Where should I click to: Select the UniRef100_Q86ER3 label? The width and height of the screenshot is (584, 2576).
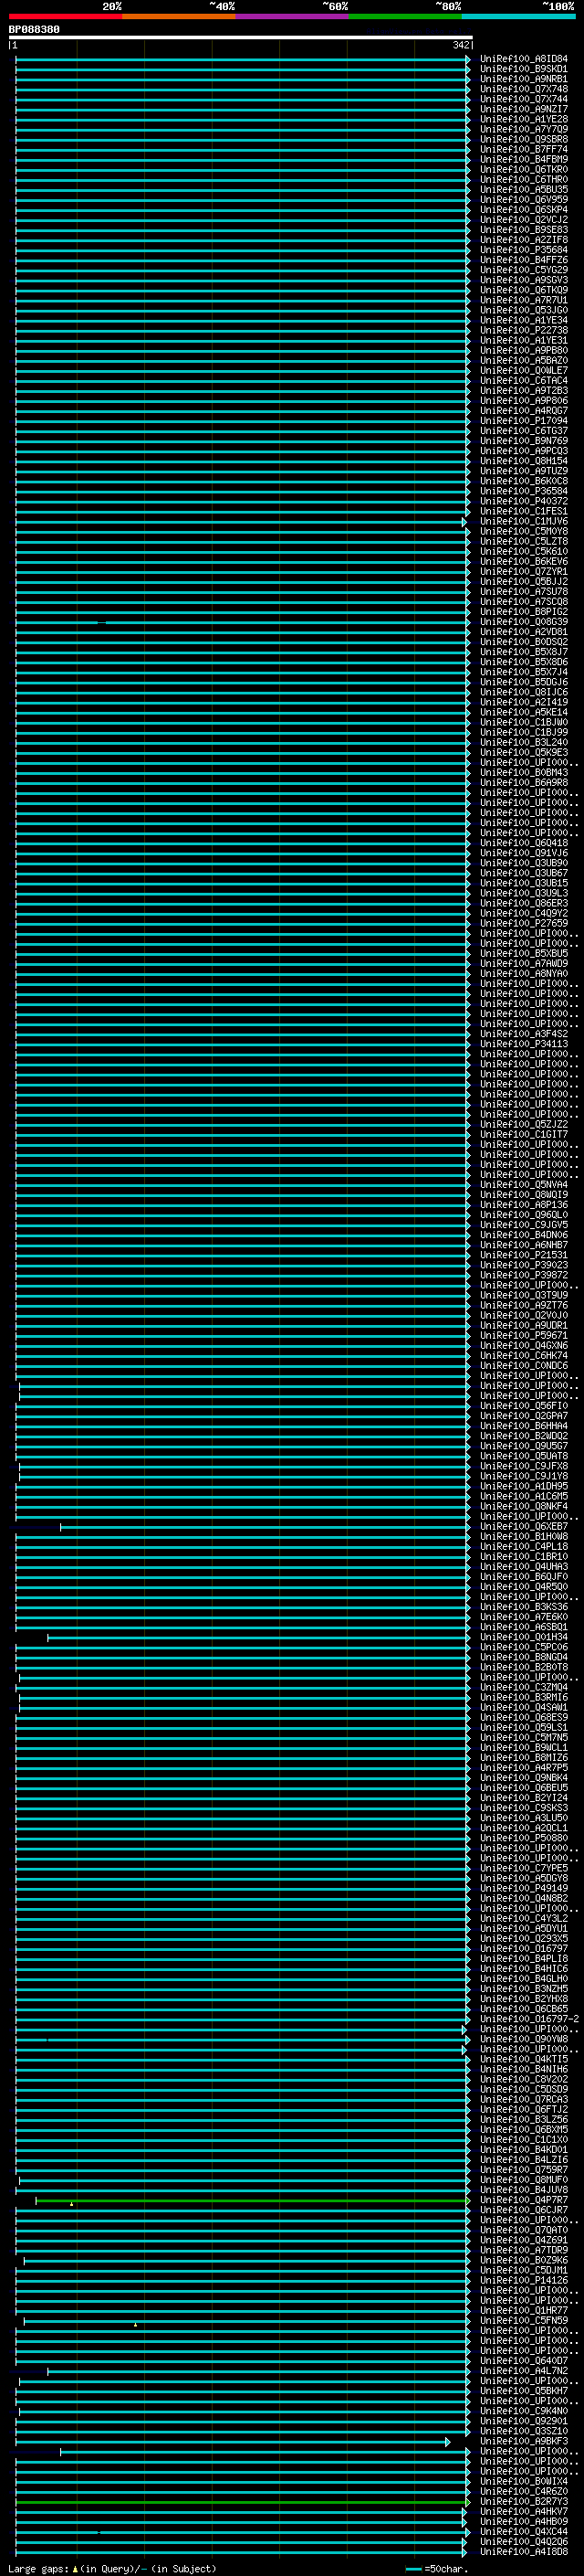point(523,903)
